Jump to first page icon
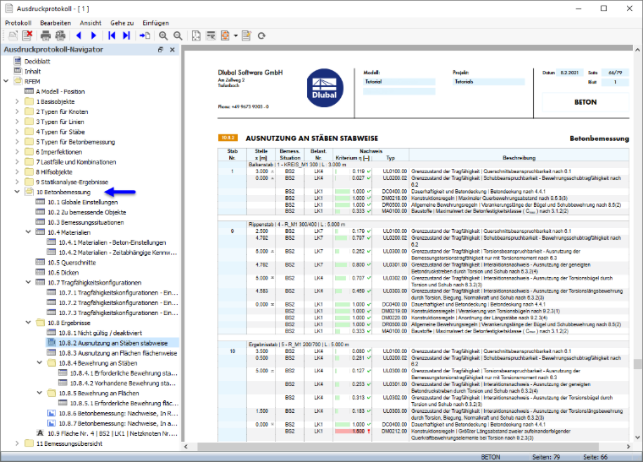 click(x=112, y=35)
